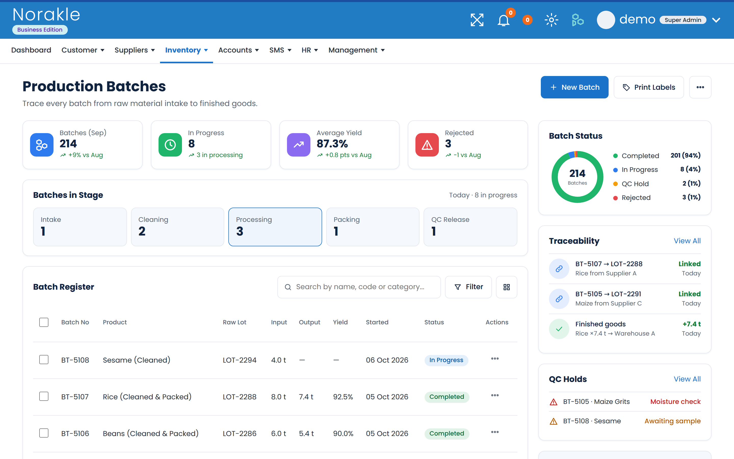
Task: Select the checkbox for batch BT-5107
Action: (x=44, y=397)
